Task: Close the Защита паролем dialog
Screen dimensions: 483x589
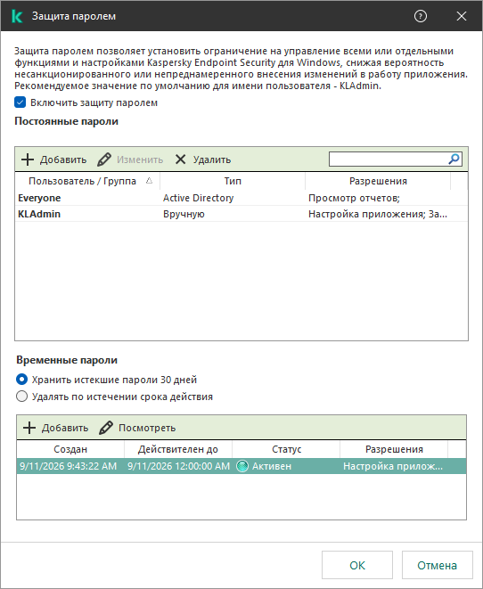Action: 462,16
